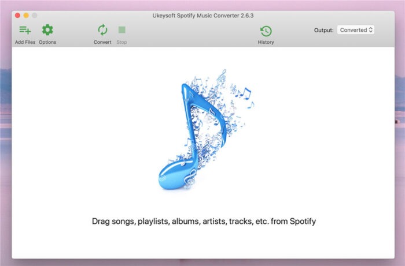
Task: Minimize the window using the yellow button
Action: 26,14
